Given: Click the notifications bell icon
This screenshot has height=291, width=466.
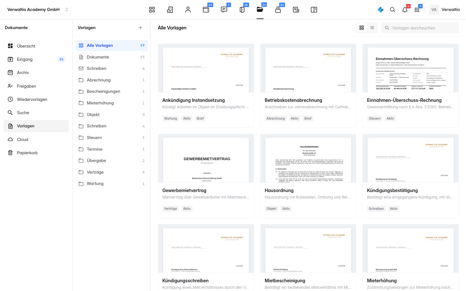Looking at the screenshot, I should [405, 10].
